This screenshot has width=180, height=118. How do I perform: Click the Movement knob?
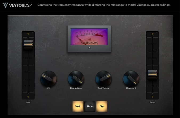131,79
